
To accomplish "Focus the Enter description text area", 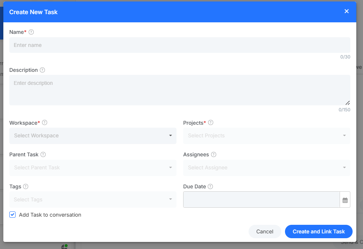I will point(180,90).
